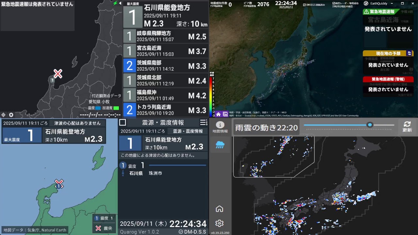The height and width of the screenshot is (235, 418).
Task: Click the earthquake info (地震情報) icon
Action: (x=220, y=127)
